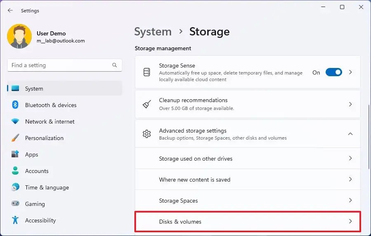Viewport: 371px width, 236px height.
Task: Open Cleanup recommendations chevron arrow
Action: [350, 104]
